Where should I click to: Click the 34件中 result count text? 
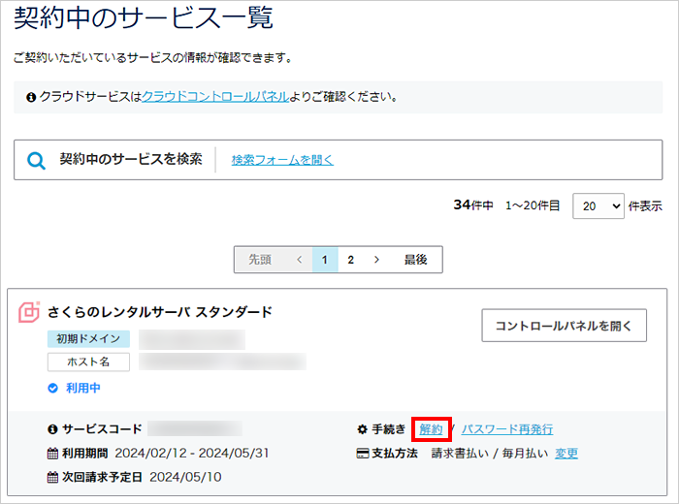[473, 205]
